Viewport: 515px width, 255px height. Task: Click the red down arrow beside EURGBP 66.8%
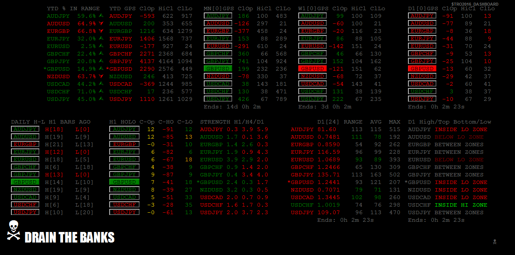pyautogui.click(x=101, y=31)
